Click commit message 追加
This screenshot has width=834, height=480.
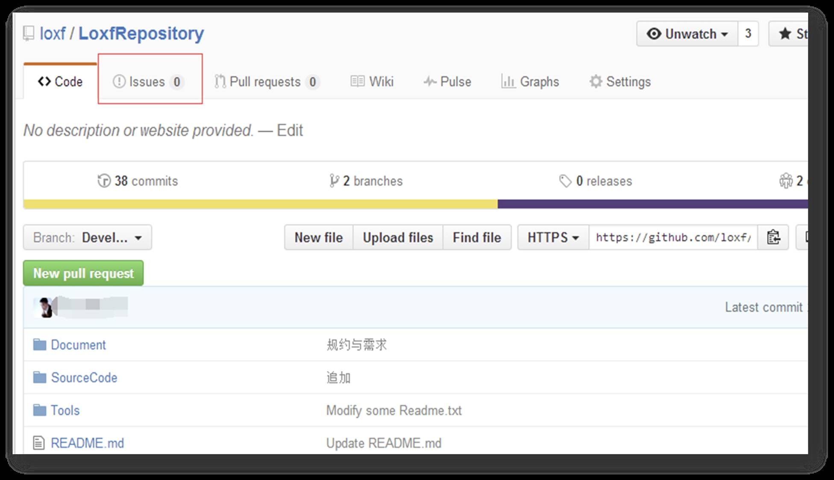click(338, 378)
